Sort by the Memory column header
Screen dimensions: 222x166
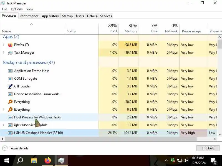tap(129, 29)
